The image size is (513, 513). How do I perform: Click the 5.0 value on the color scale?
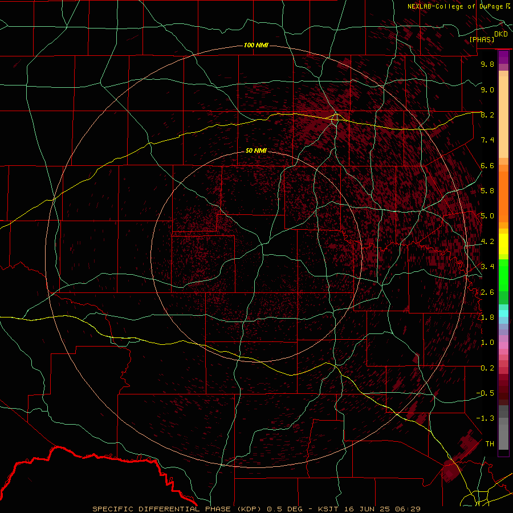[x=487, y=216]
